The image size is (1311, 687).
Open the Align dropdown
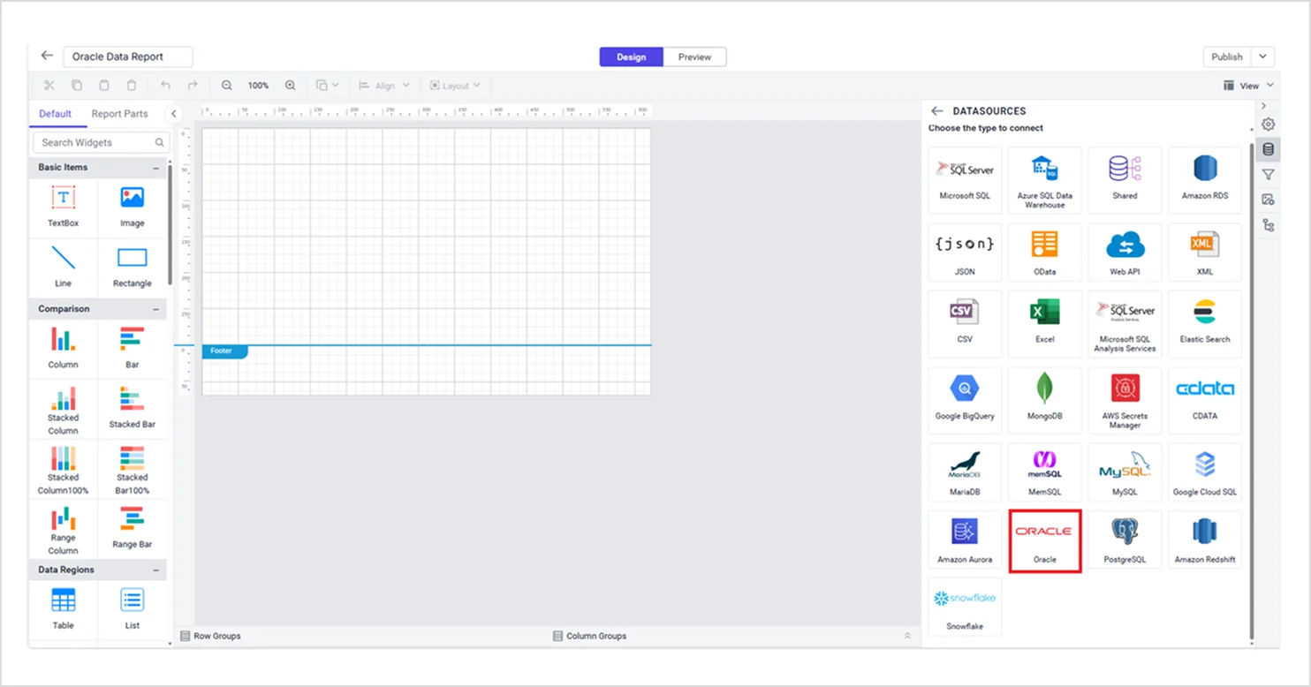pyautogui.click(x=383, y=85)
